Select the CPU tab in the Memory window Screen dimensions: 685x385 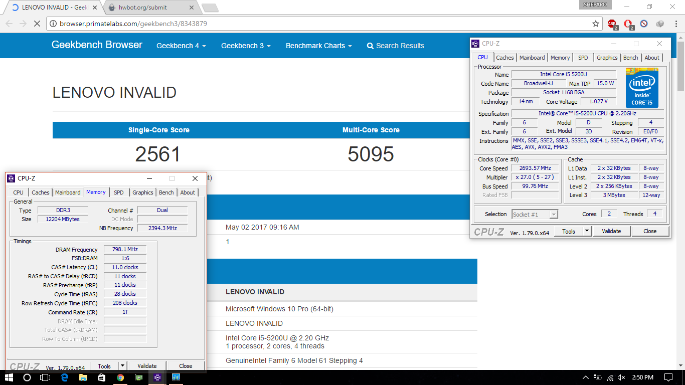click(19, 192)
